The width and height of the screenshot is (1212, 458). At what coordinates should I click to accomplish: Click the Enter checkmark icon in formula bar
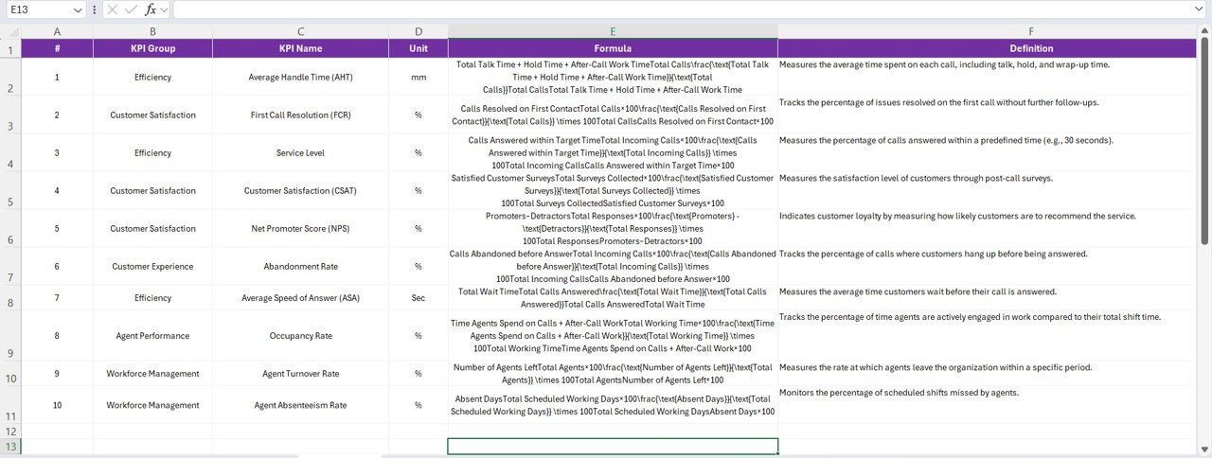coord(131,9)
